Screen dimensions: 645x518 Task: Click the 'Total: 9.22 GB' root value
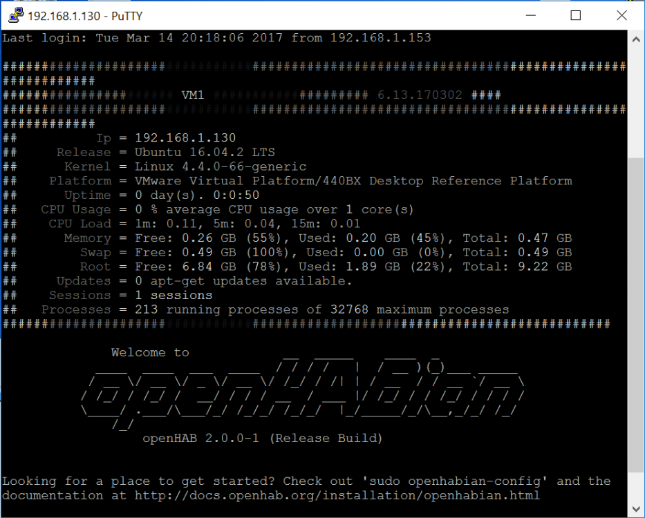pos(518,267)
